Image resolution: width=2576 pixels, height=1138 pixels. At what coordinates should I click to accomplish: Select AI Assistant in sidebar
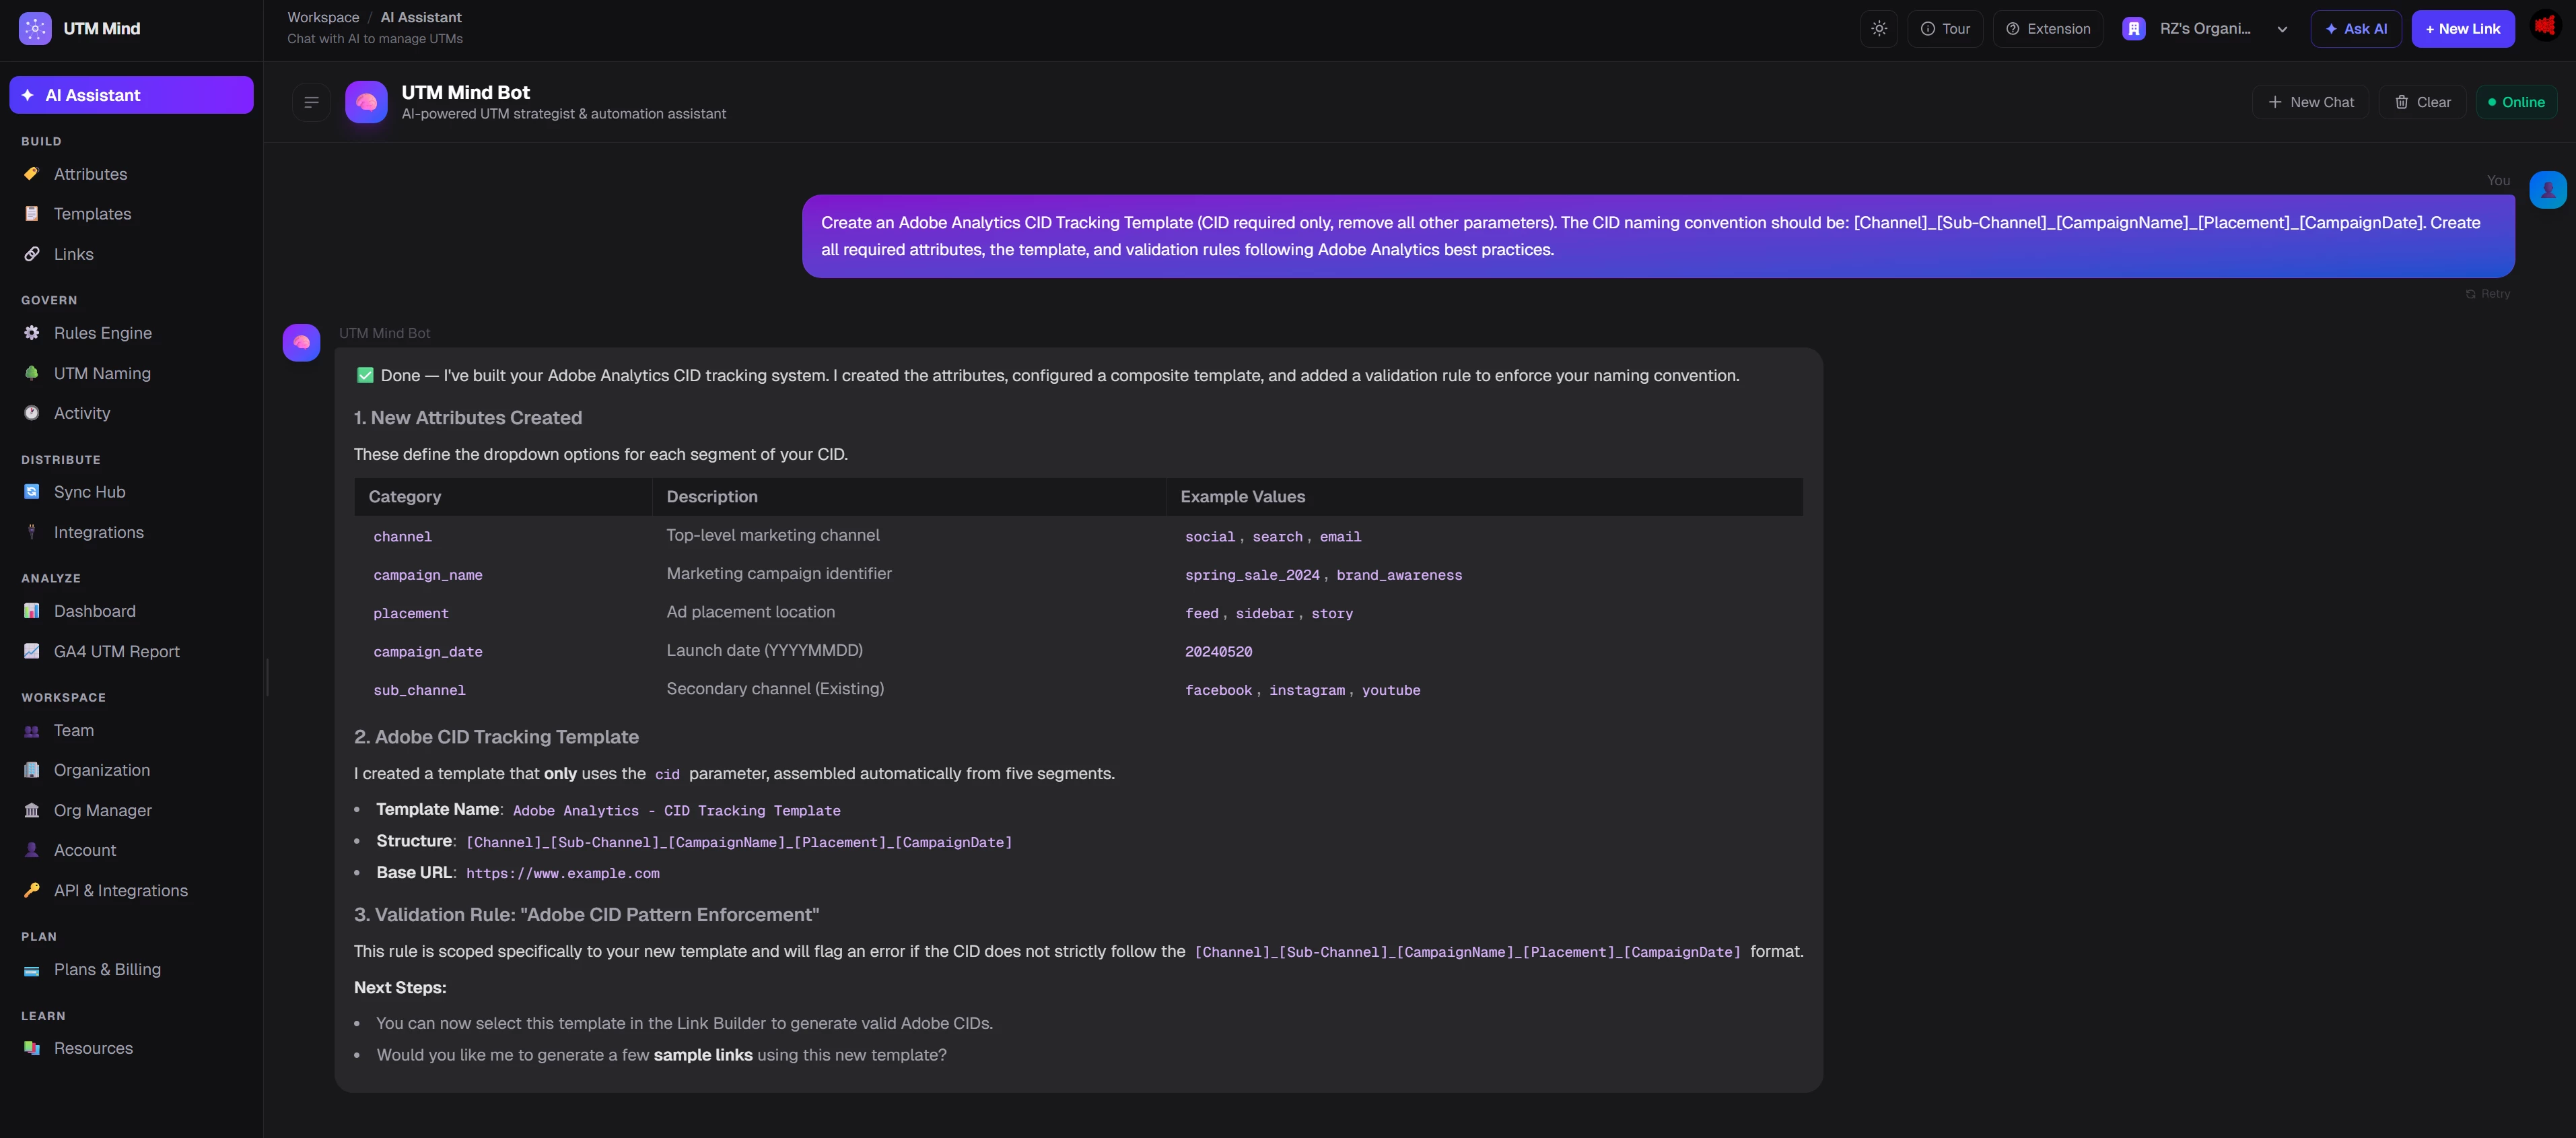point(131,95)
